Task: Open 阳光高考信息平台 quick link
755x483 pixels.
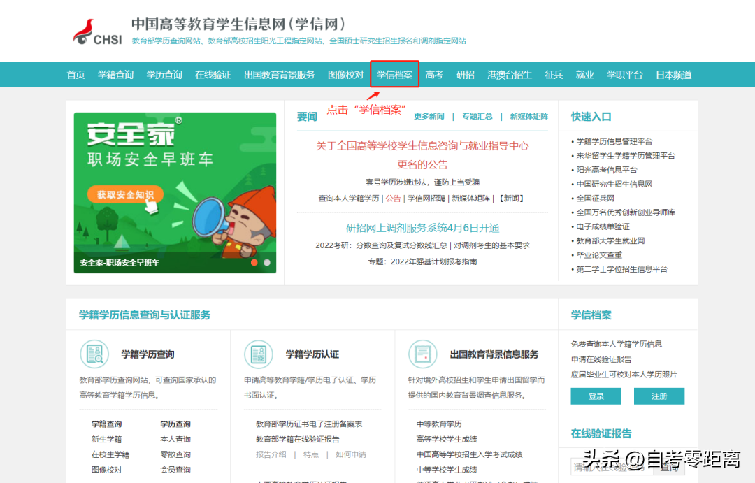Action: coord(607,170)
